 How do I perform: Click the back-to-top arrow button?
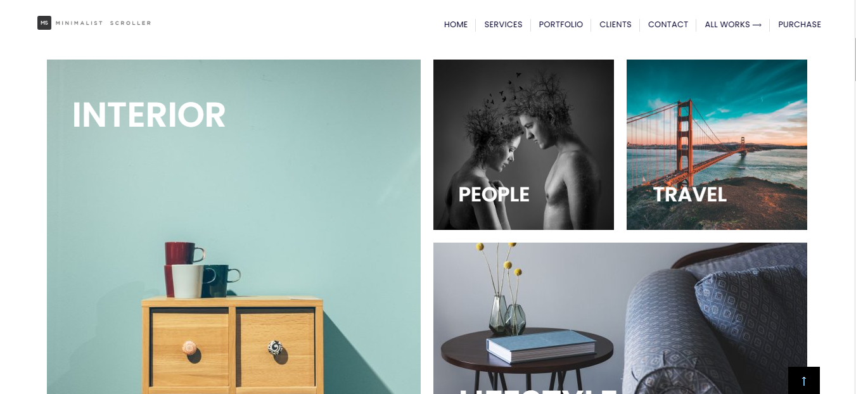tap(803, 380)
